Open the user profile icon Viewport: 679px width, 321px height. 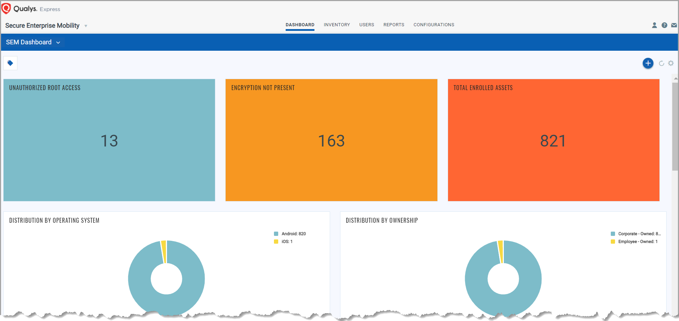(x=654, y=25)
